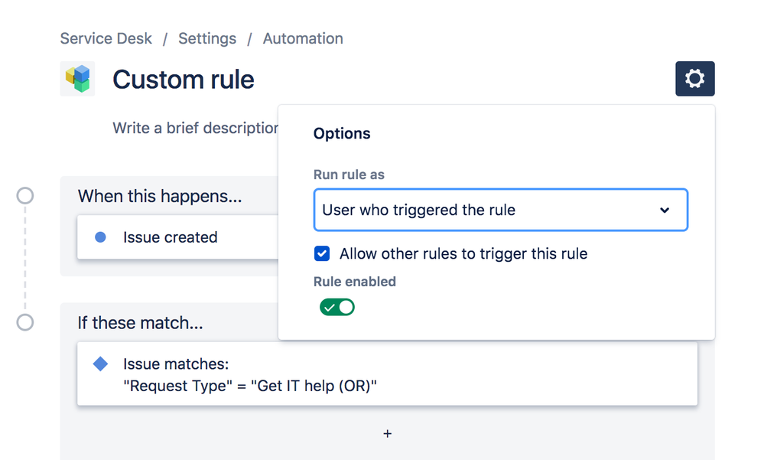Click the gear settings icon
The image size is (764, 460).
point(694,79)
